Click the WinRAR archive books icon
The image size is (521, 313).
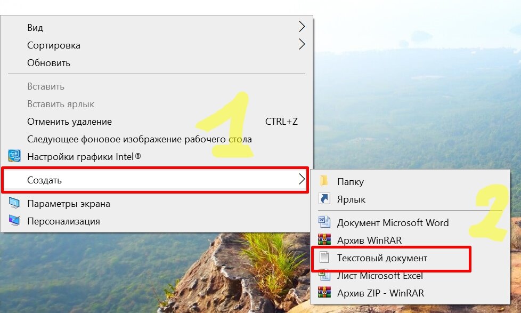pyautogui.click(x=324, y=239)
